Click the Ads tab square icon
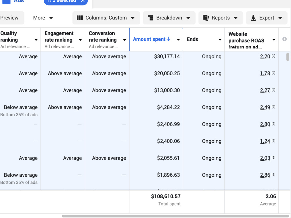291x218 pixels. 6,1
